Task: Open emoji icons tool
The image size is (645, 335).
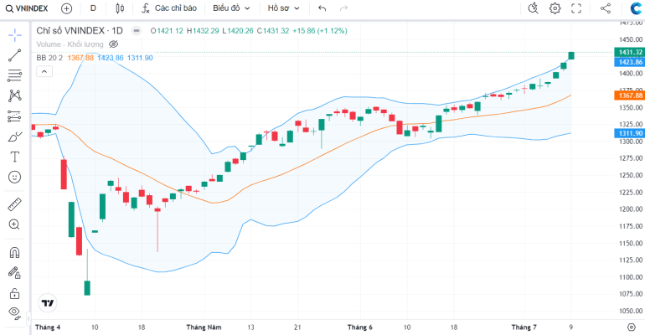Action: tap(15, 178)
